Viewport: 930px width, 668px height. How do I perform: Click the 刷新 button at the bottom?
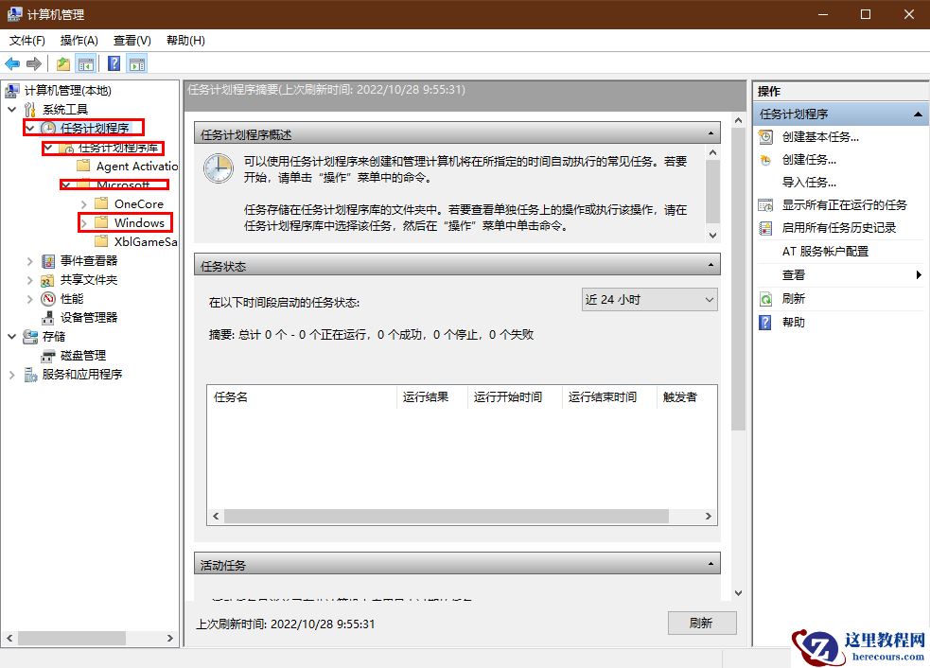tap(702, 623)
